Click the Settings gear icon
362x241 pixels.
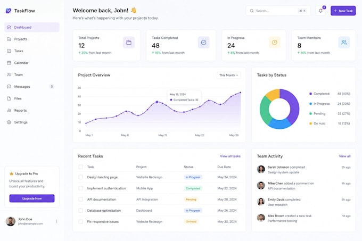(9, 122)
